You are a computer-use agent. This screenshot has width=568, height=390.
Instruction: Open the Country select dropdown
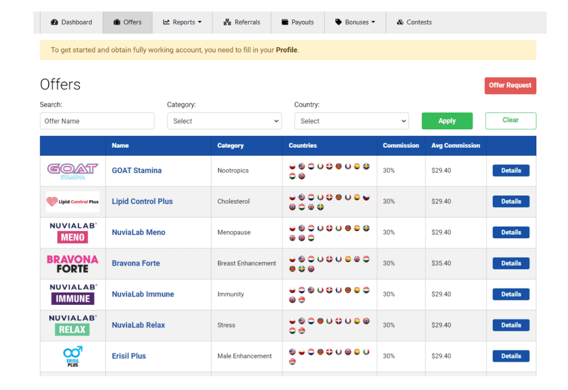352,121
